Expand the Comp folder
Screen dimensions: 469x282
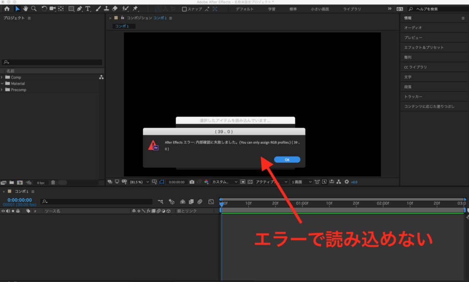[x=2, y=77]
